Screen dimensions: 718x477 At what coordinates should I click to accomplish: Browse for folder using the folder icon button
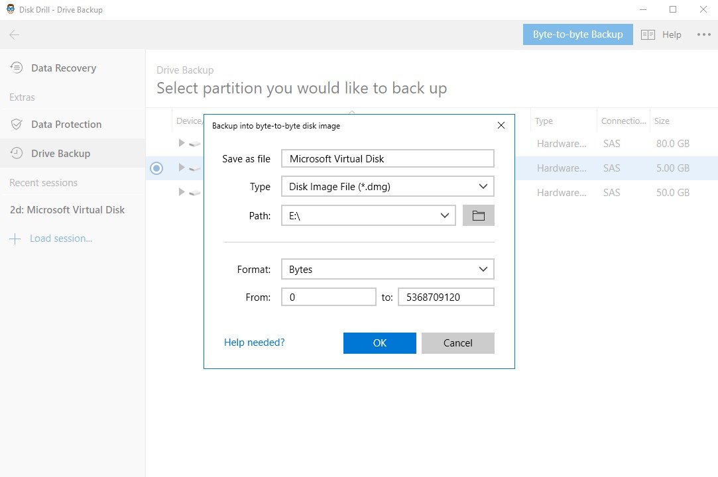479,215
